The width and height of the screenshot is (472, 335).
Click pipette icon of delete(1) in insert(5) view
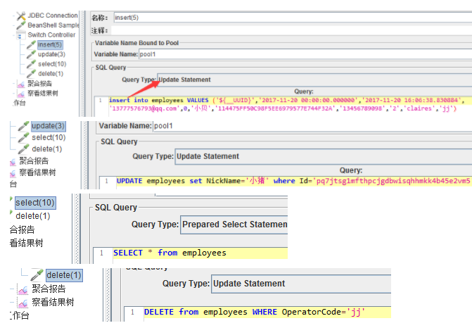click(31, 74)
